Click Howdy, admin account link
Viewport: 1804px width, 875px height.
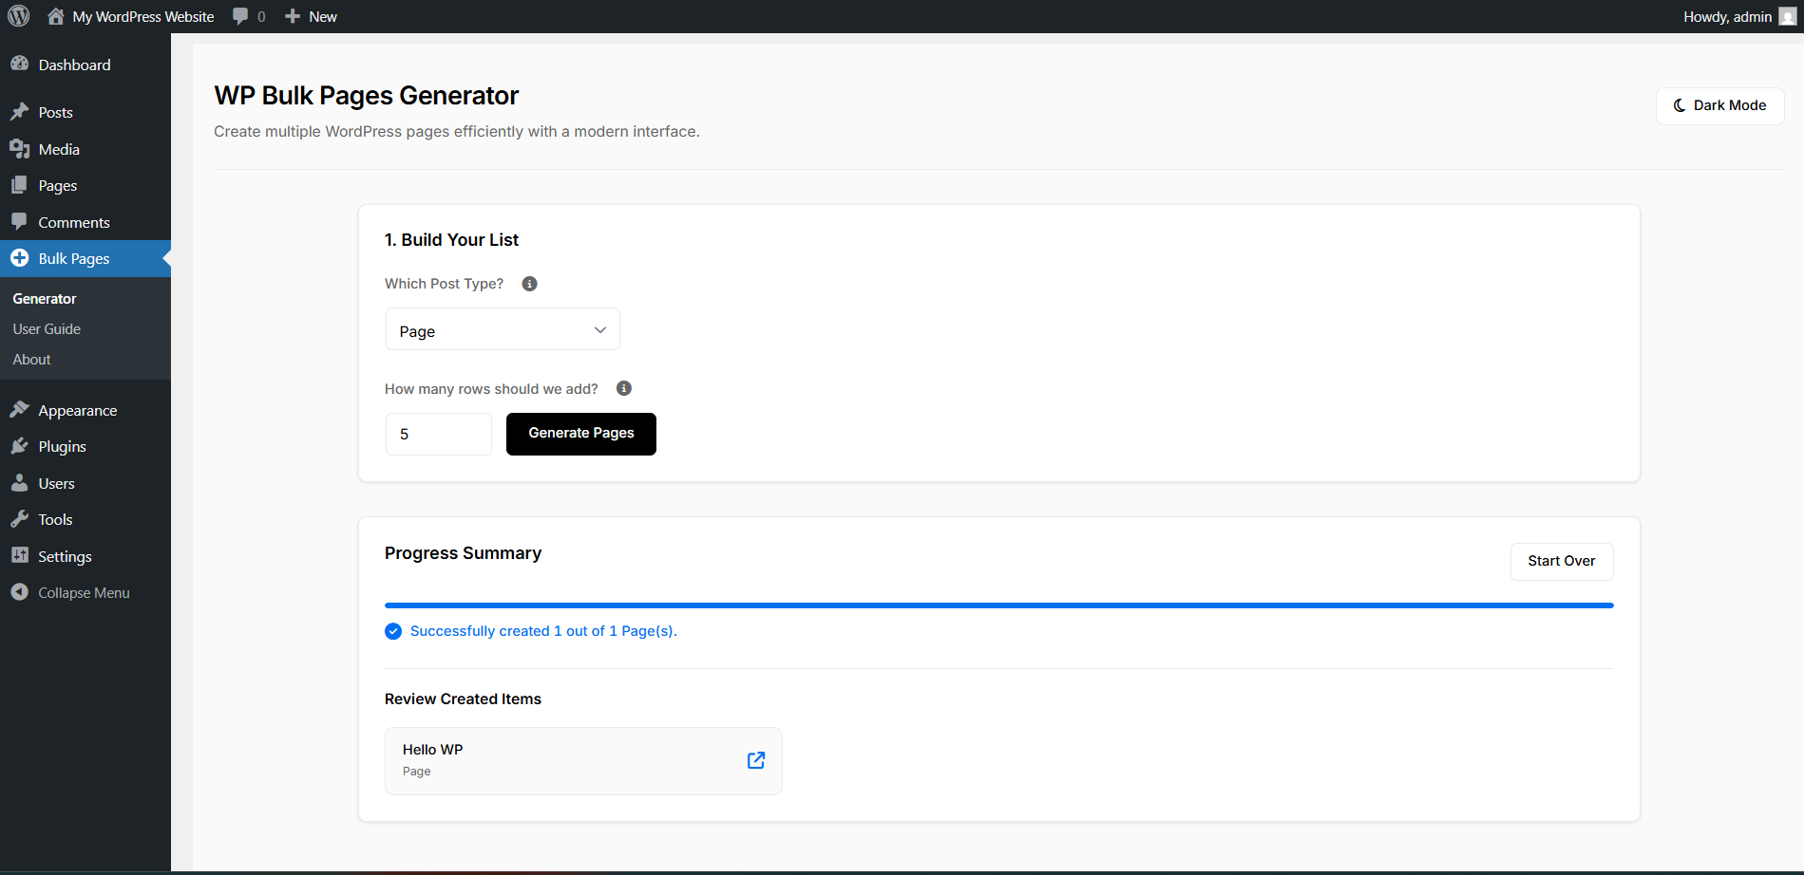point(1727,16)
